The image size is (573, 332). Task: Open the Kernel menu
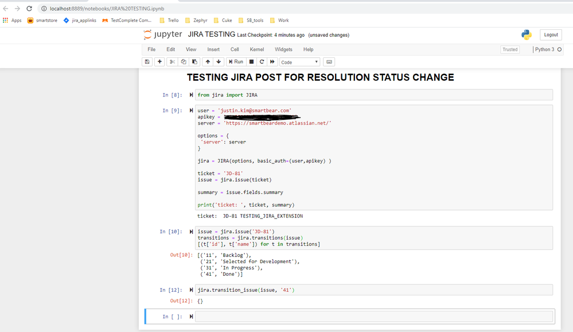[257, 49]
